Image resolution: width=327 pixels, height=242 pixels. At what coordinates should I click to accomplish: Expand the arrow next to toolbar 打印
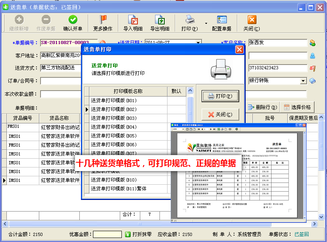206,24
